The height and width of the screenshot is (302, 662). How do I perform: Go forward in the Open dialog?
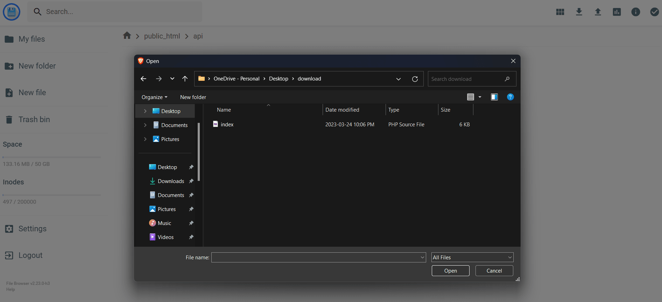pyautogui.click(x=159, y=79)
